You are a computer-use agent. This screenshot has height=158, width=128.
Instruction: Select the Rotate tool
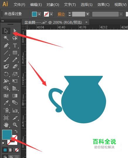coord(6,74)
